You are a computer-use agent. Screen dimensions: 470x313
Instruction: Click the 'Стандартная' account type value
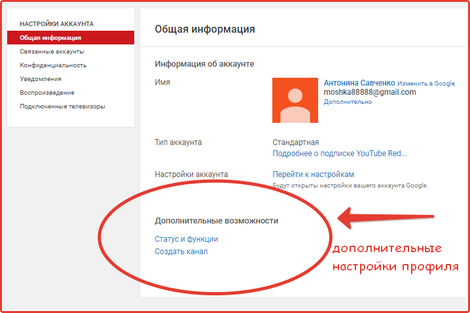(x=295, y=142)
